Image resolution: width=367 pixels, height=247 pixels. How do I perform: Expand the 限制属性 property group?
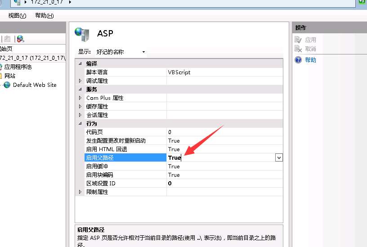(x=81, y=192)
